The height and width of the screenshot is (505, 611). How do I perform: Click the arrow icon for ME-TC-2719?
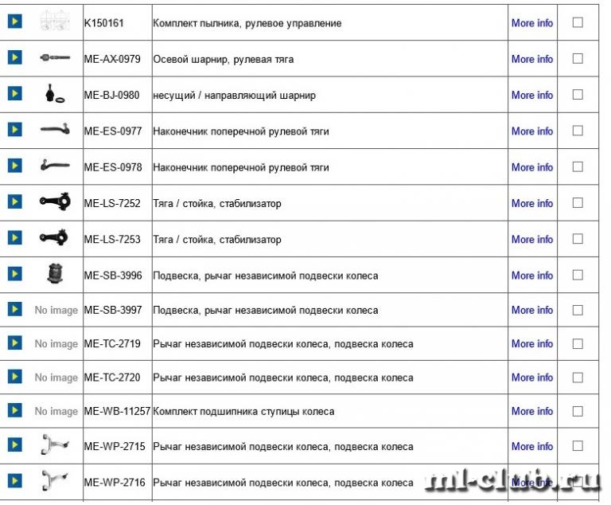click(x=15, y=343)
